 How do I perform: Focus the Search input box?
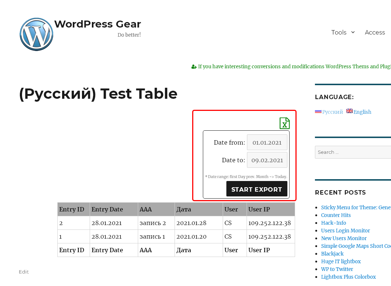click(x=353, y=152)
